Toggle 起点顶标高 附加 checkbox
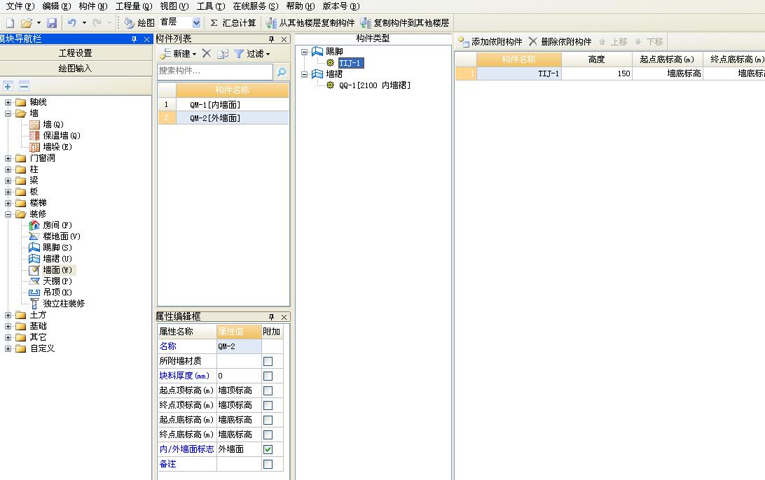 click(268, 390)
